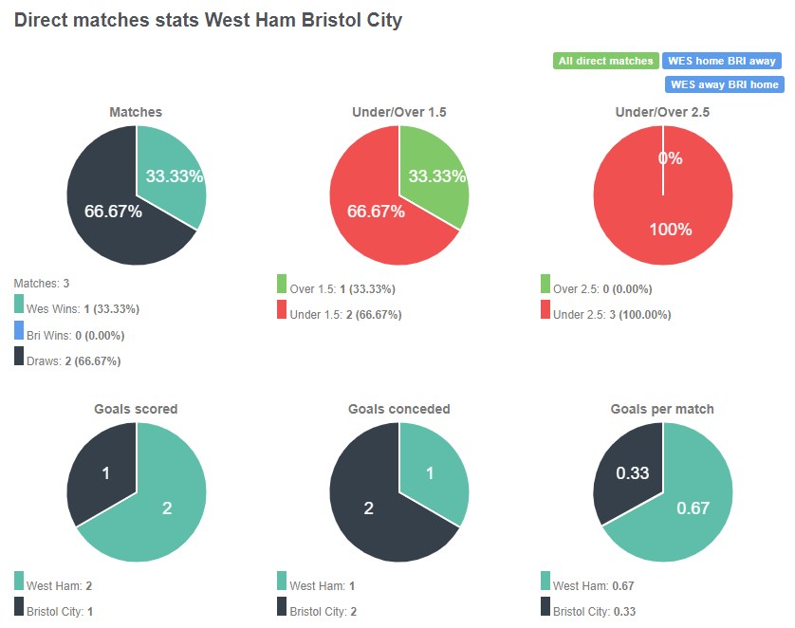Click the blue Bri Wins legend swatch
The image size is (795, 628).
[17, 333]
